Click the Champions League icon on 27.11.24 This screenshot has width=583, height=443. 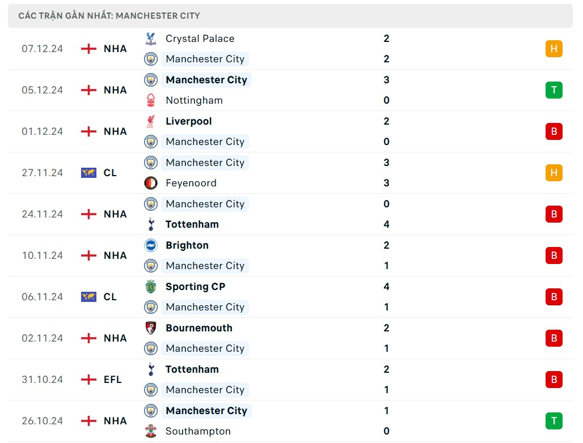coord(88,173)
